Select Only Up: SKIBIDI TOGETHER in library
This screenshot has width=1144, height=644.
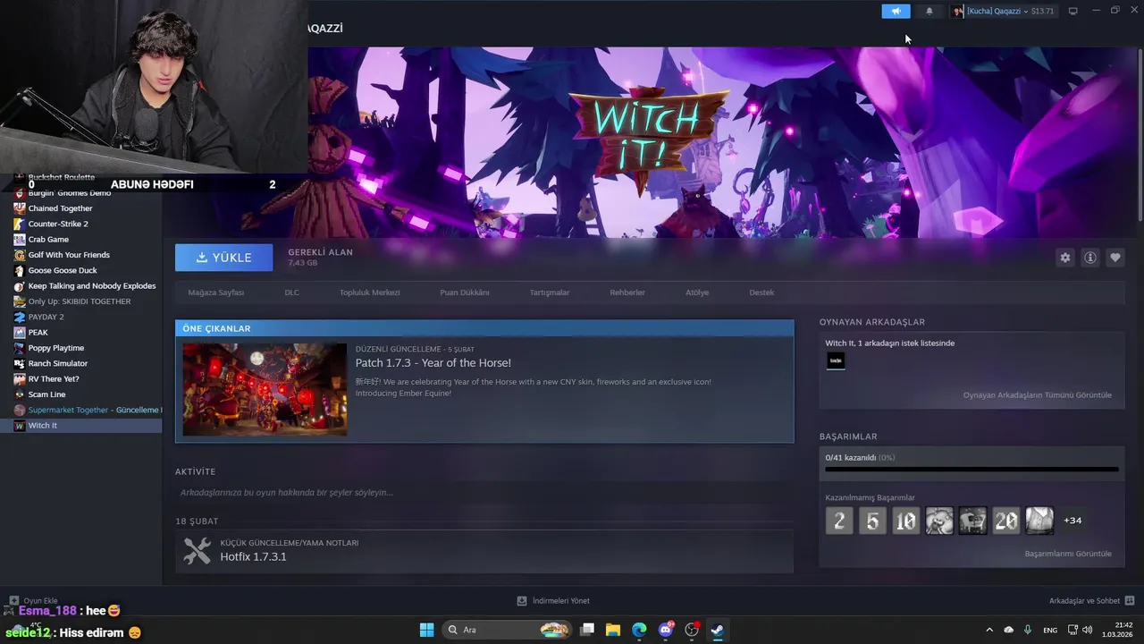[80, 301]
